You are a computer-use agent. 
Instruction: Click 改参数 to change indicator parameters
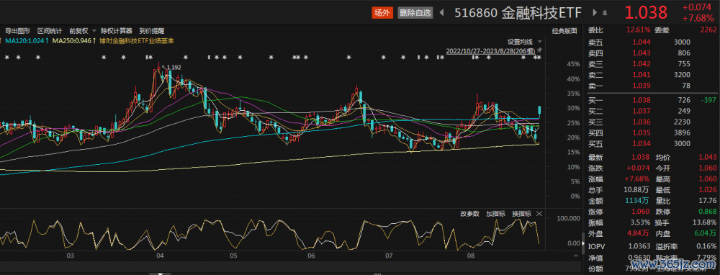click(x=469, y=214)
